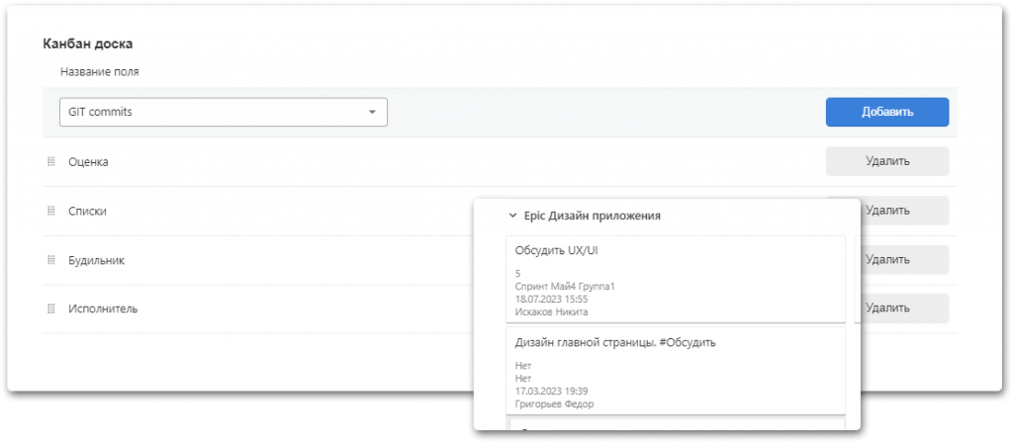Select the Оценка row label

coord(88,161)
